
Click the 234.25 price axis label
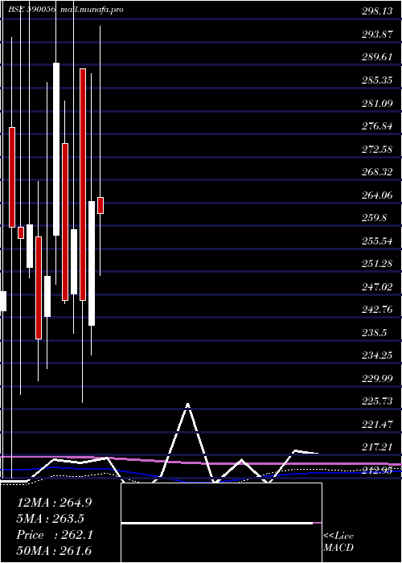(377, 355)
